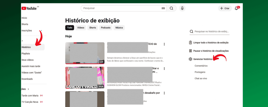Open the notifications bell

(x=236, y=8)
